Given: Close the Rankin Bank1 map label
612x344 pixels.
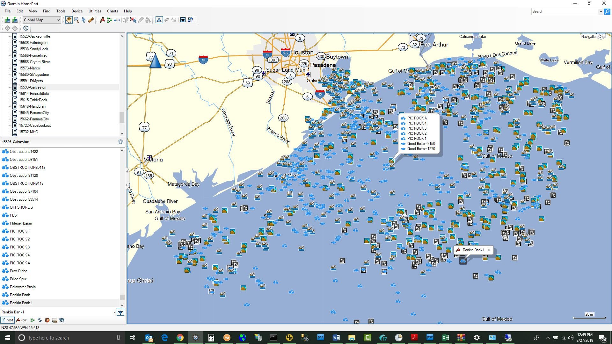Looking at the screenshot, I should (489, 250).
